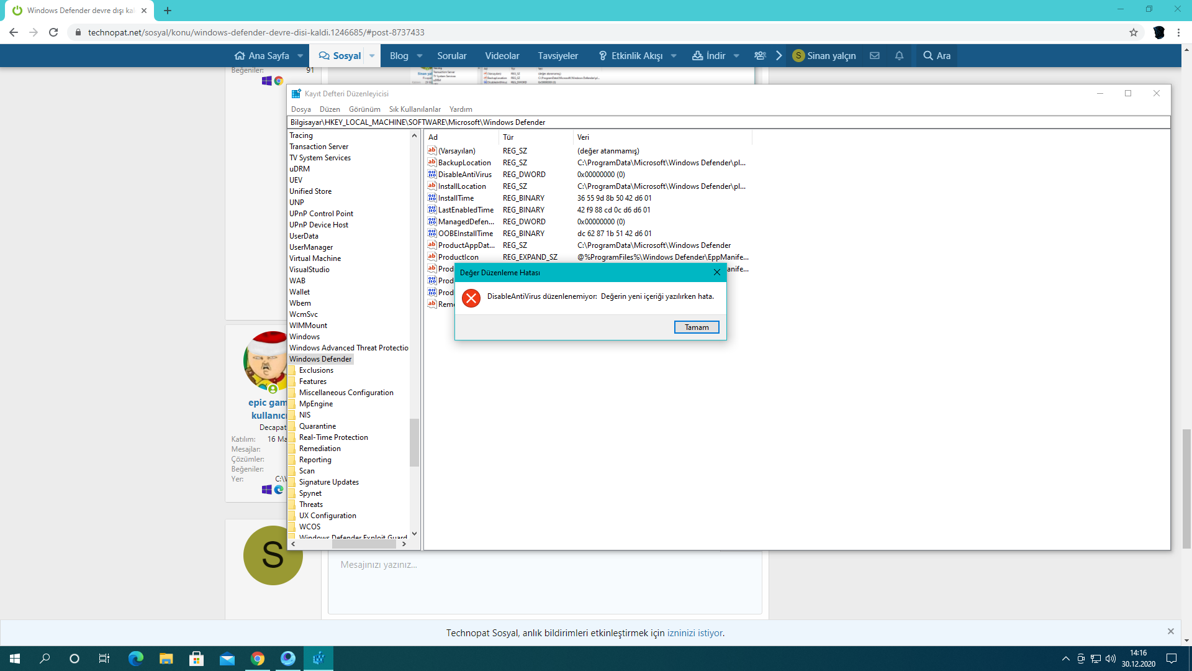The height and width of the screenshot is (671, 1192).
Task: Expand the Blog dropdown arrow
Action: pos(420,56)
